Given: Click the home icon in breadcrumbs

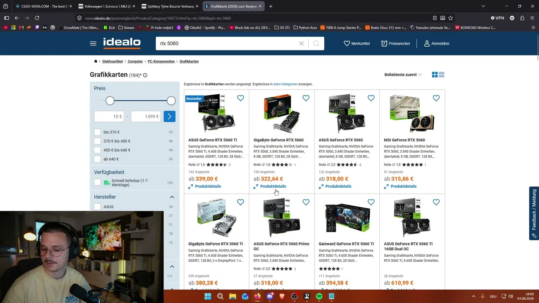Looking at the screenshot, I should [x=96, y=61].
